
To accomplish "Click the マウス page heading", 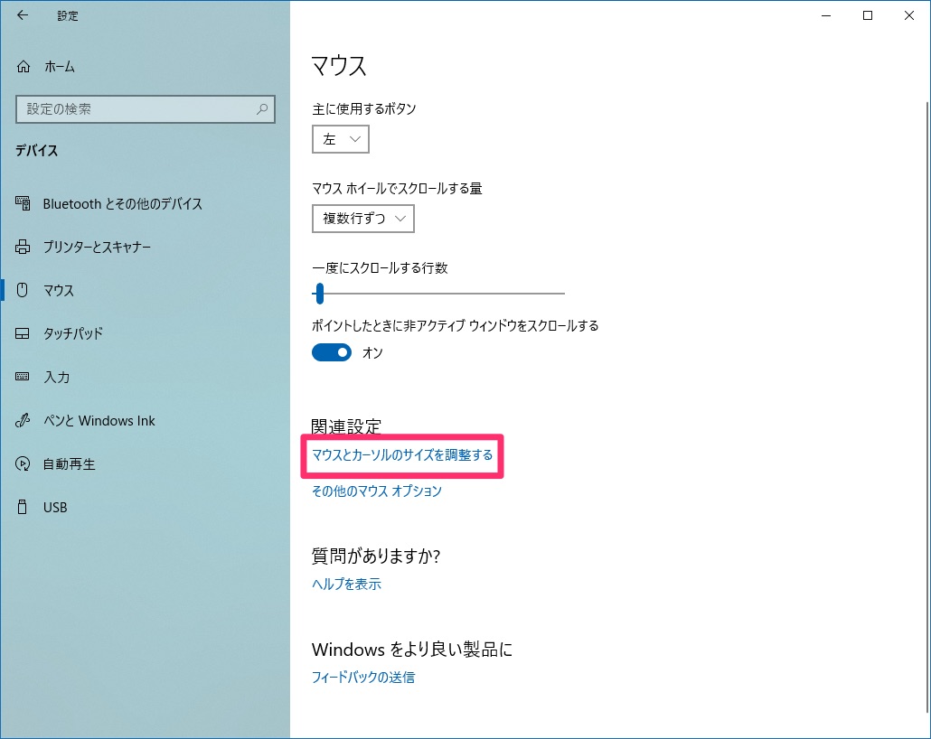I will point(339,65).
